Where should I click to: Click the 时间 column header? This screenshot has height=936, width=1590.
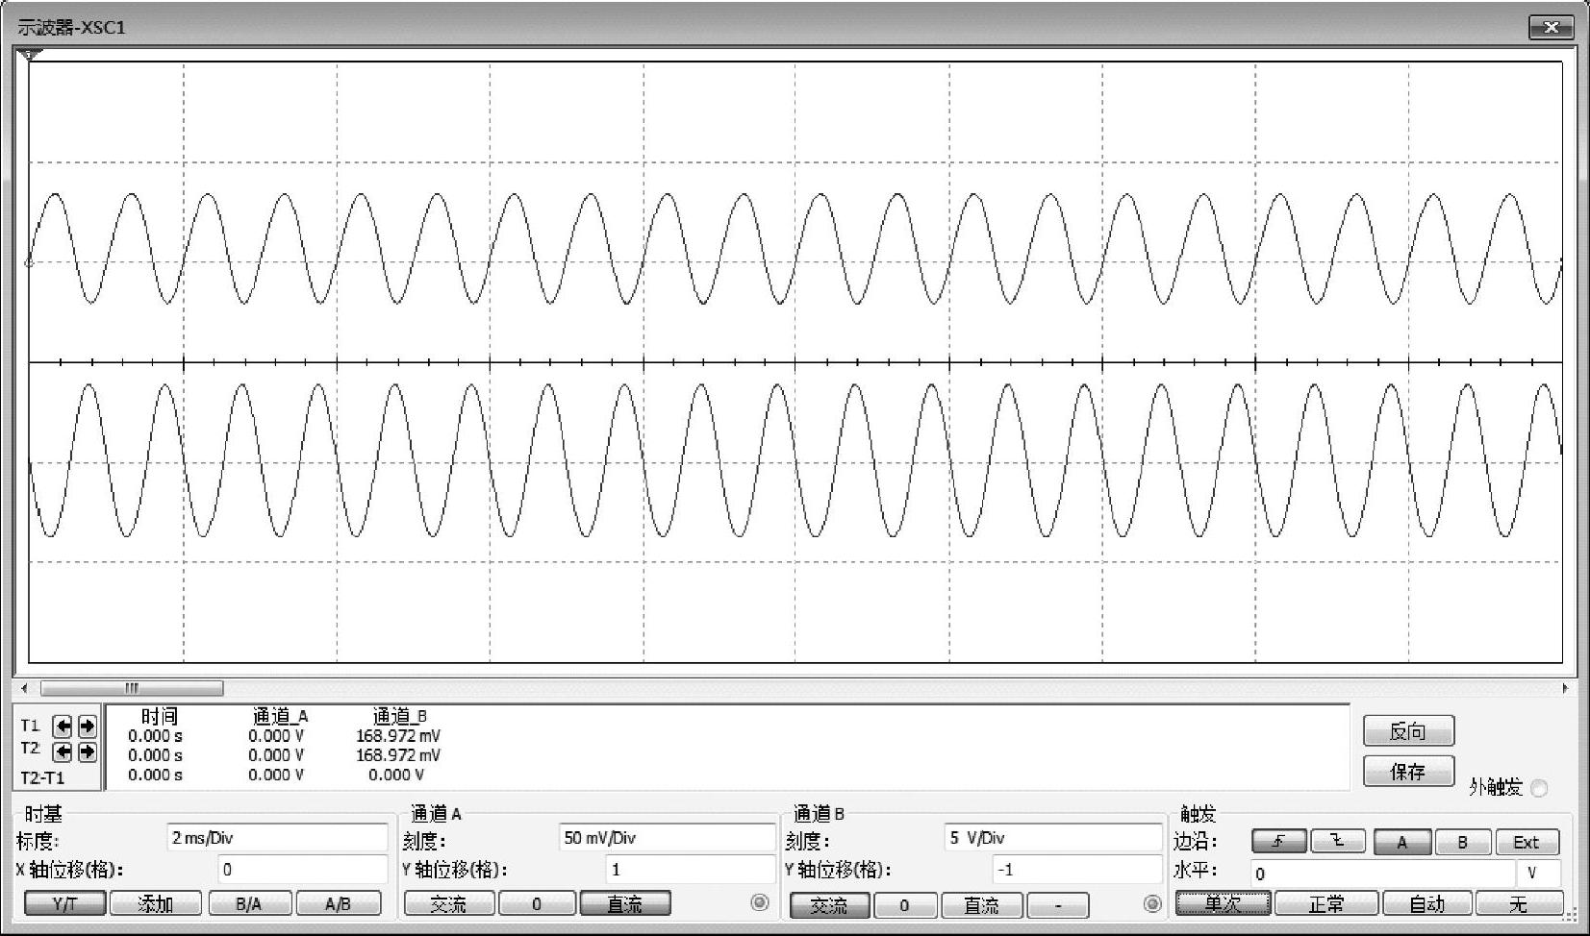click(160, 716)
